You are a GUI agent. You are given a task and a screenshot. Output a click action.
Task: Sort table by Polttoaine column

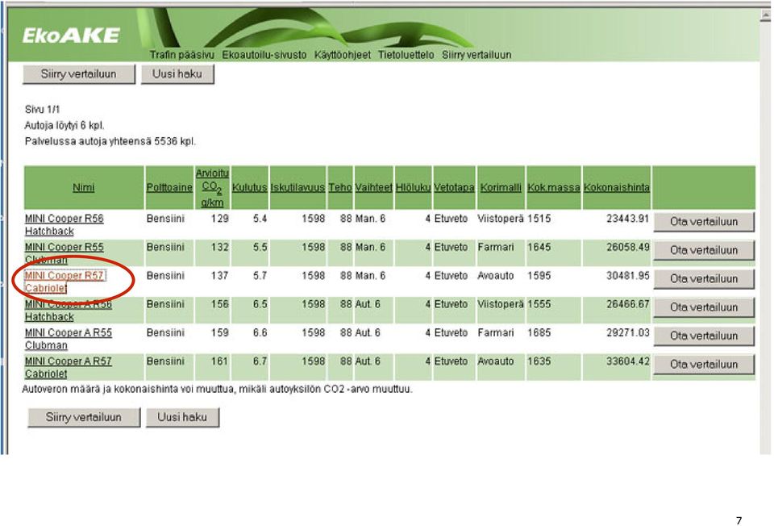pyautogui.click(x=169, y=188)
